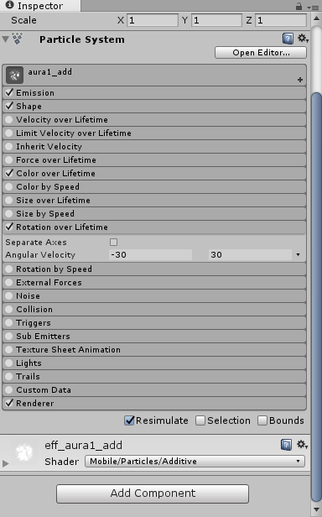This screenshot has width=322, height=517.
Task: Click Angular Velocity maximum field 30
Action: [x=250, y=255]
